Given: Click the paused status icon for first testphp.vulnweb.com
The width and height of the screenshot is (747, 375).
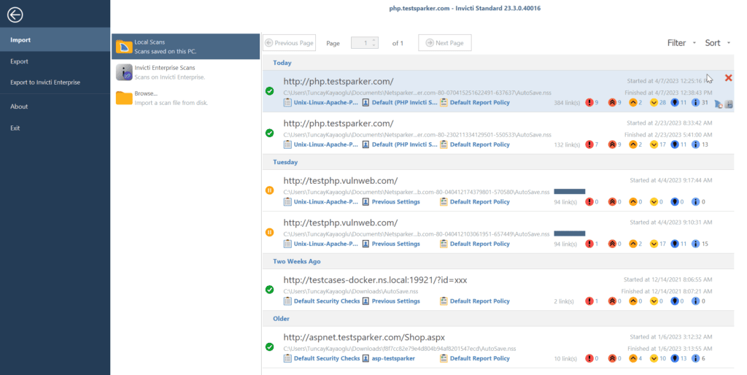Looking at the screenshot, I should pos(270,191).
